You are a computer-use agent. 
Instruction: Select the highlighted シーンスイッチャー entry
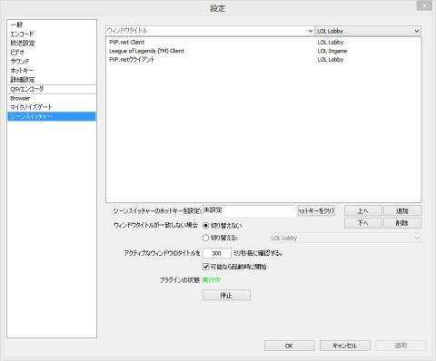(x=52, y=116)
